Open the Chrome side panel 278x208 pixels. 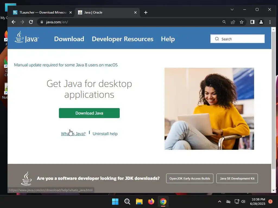pos(252,22)
